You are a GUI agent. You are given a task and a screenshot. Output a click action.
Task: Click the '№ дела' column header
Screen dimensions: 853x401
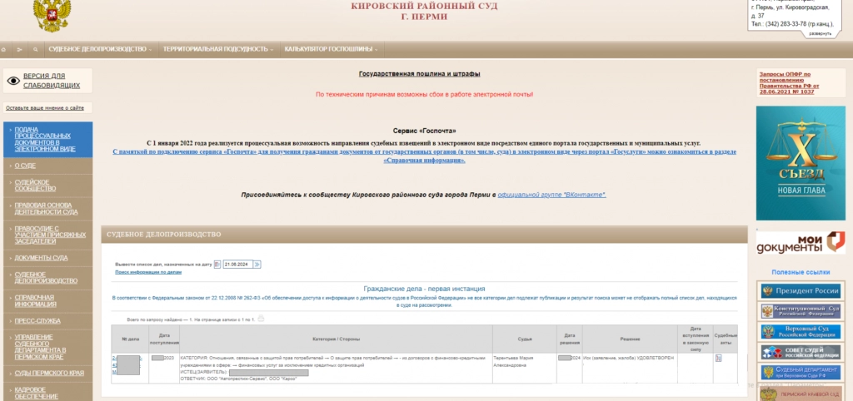[131, 339]
